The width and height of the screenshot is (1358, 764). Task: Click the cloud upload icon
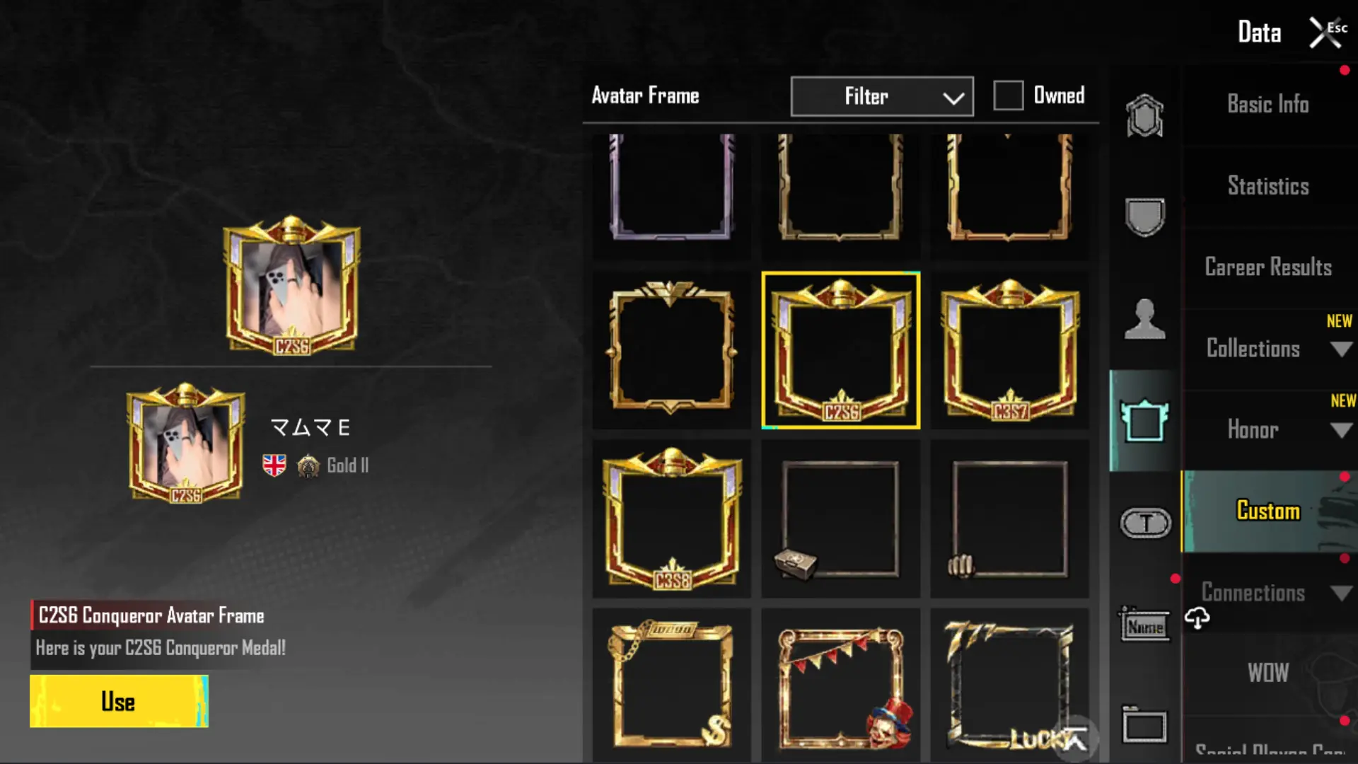pos(1197,618)
